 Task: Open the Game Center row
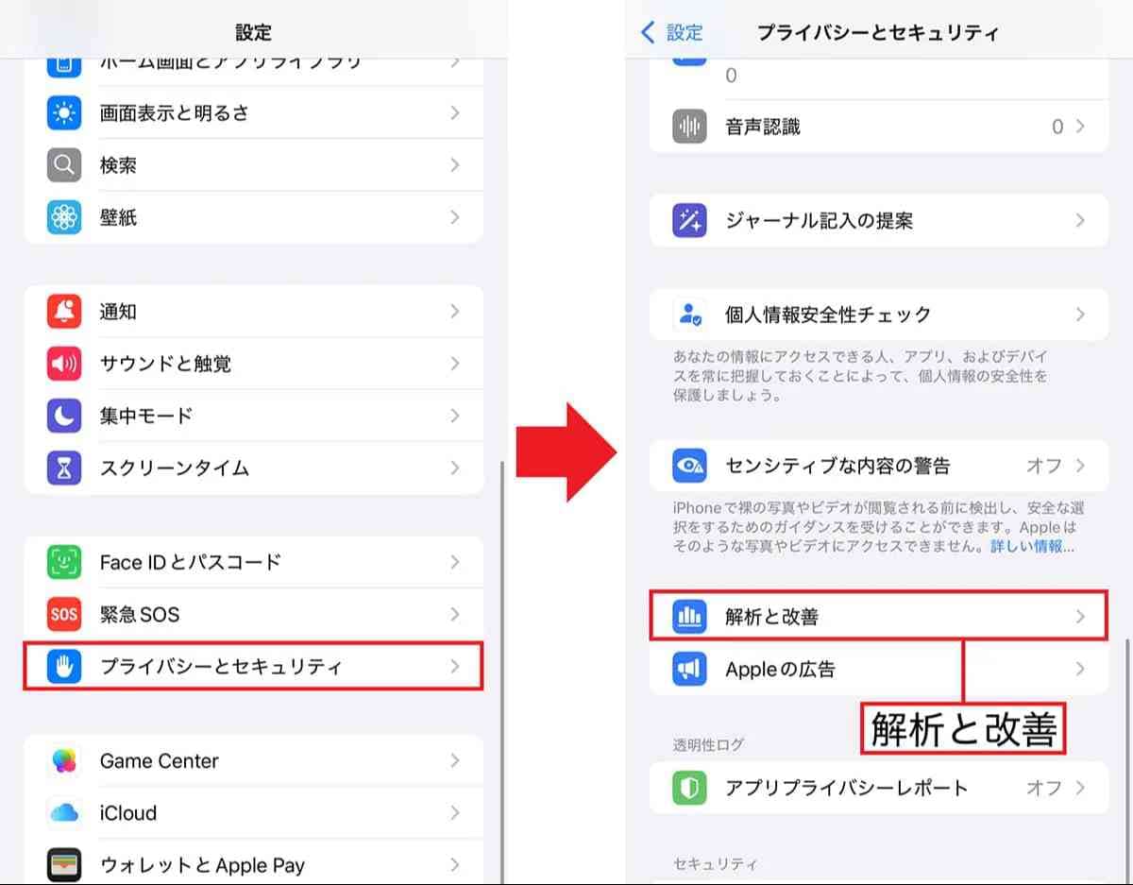pyautogui.click(x=253, y=760)
